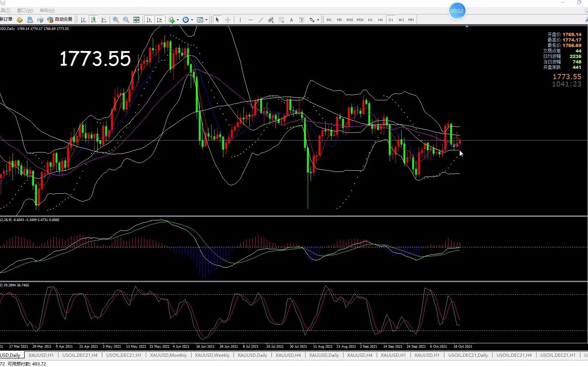Open the Window (窗口) menu

click(25, 11)
